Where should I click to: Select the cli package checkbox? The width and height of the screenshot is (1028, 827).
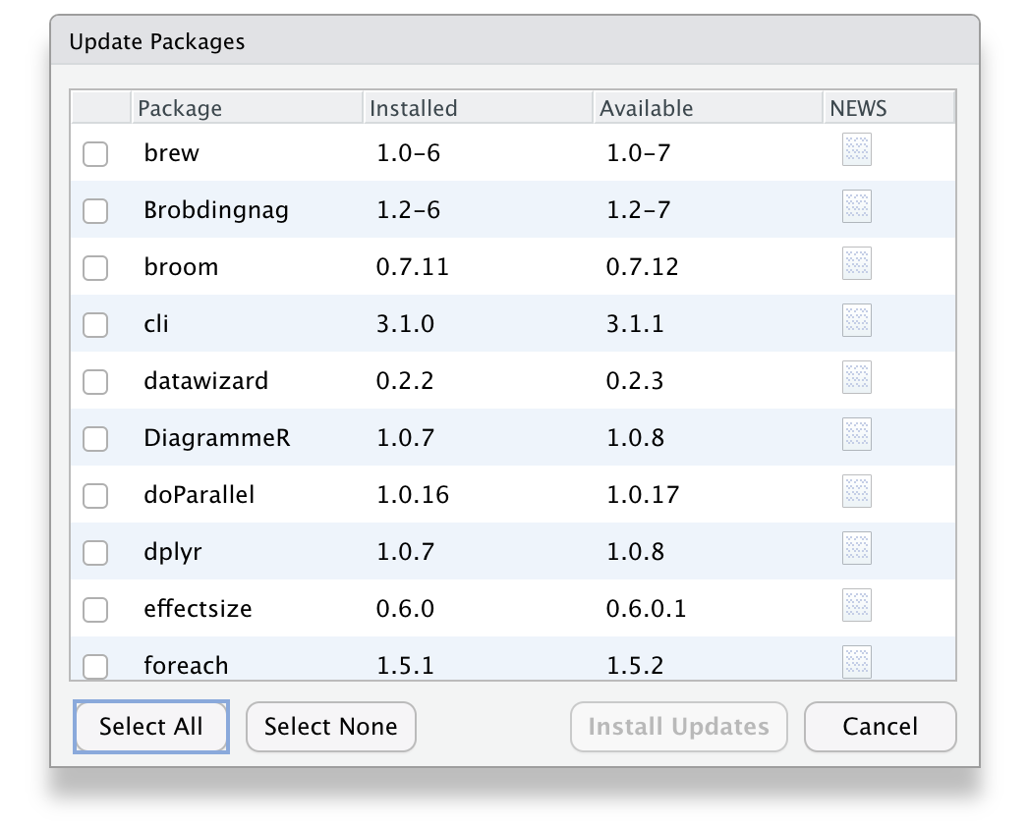[x=95, y=325]
